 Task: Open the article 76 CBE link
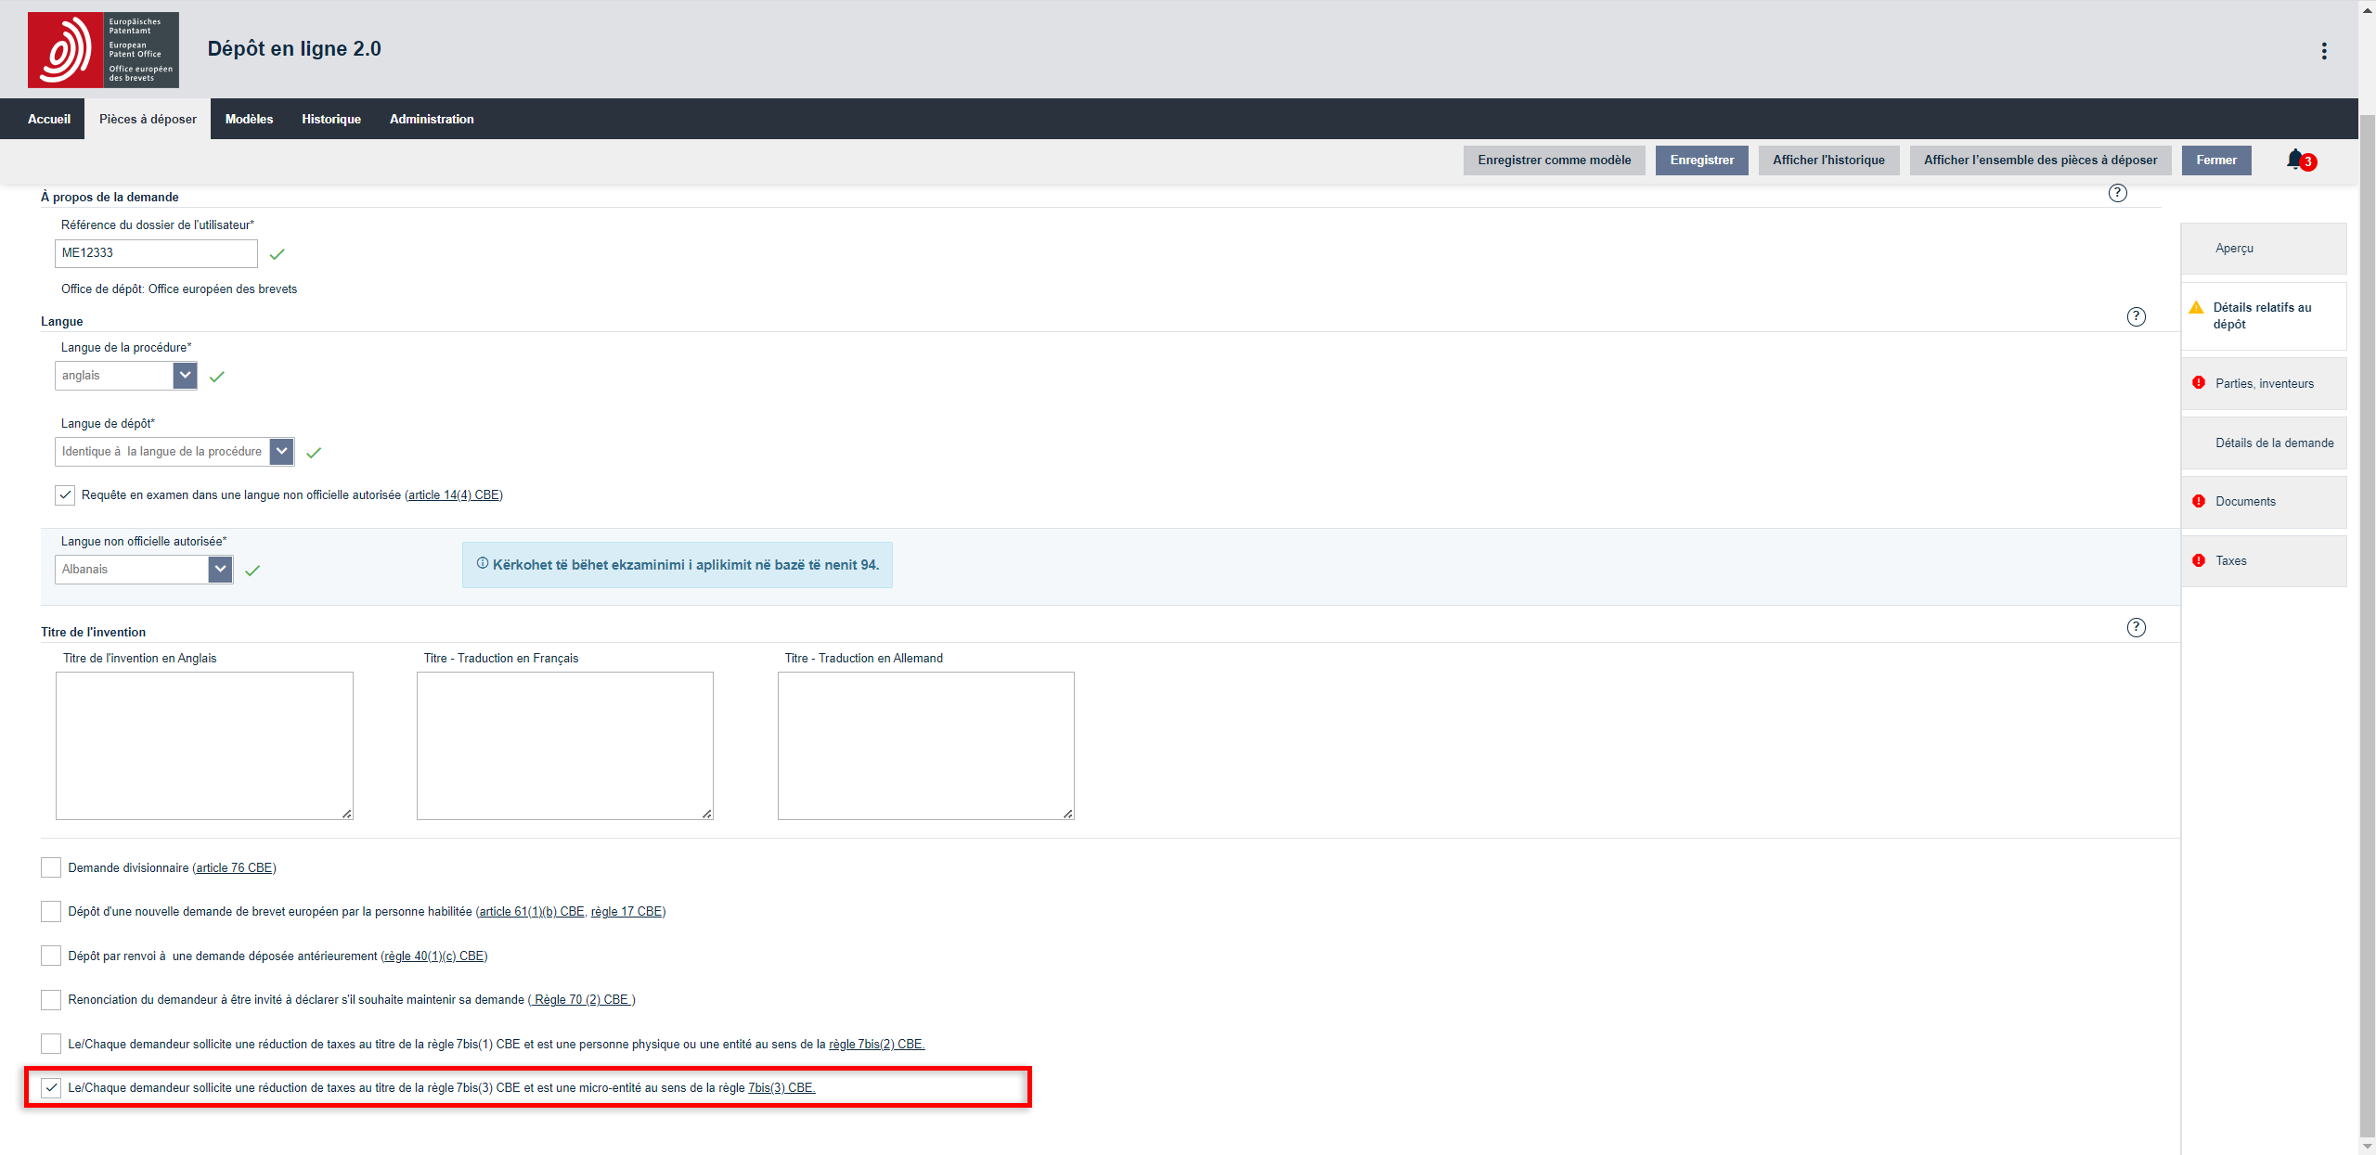[234, 868]
